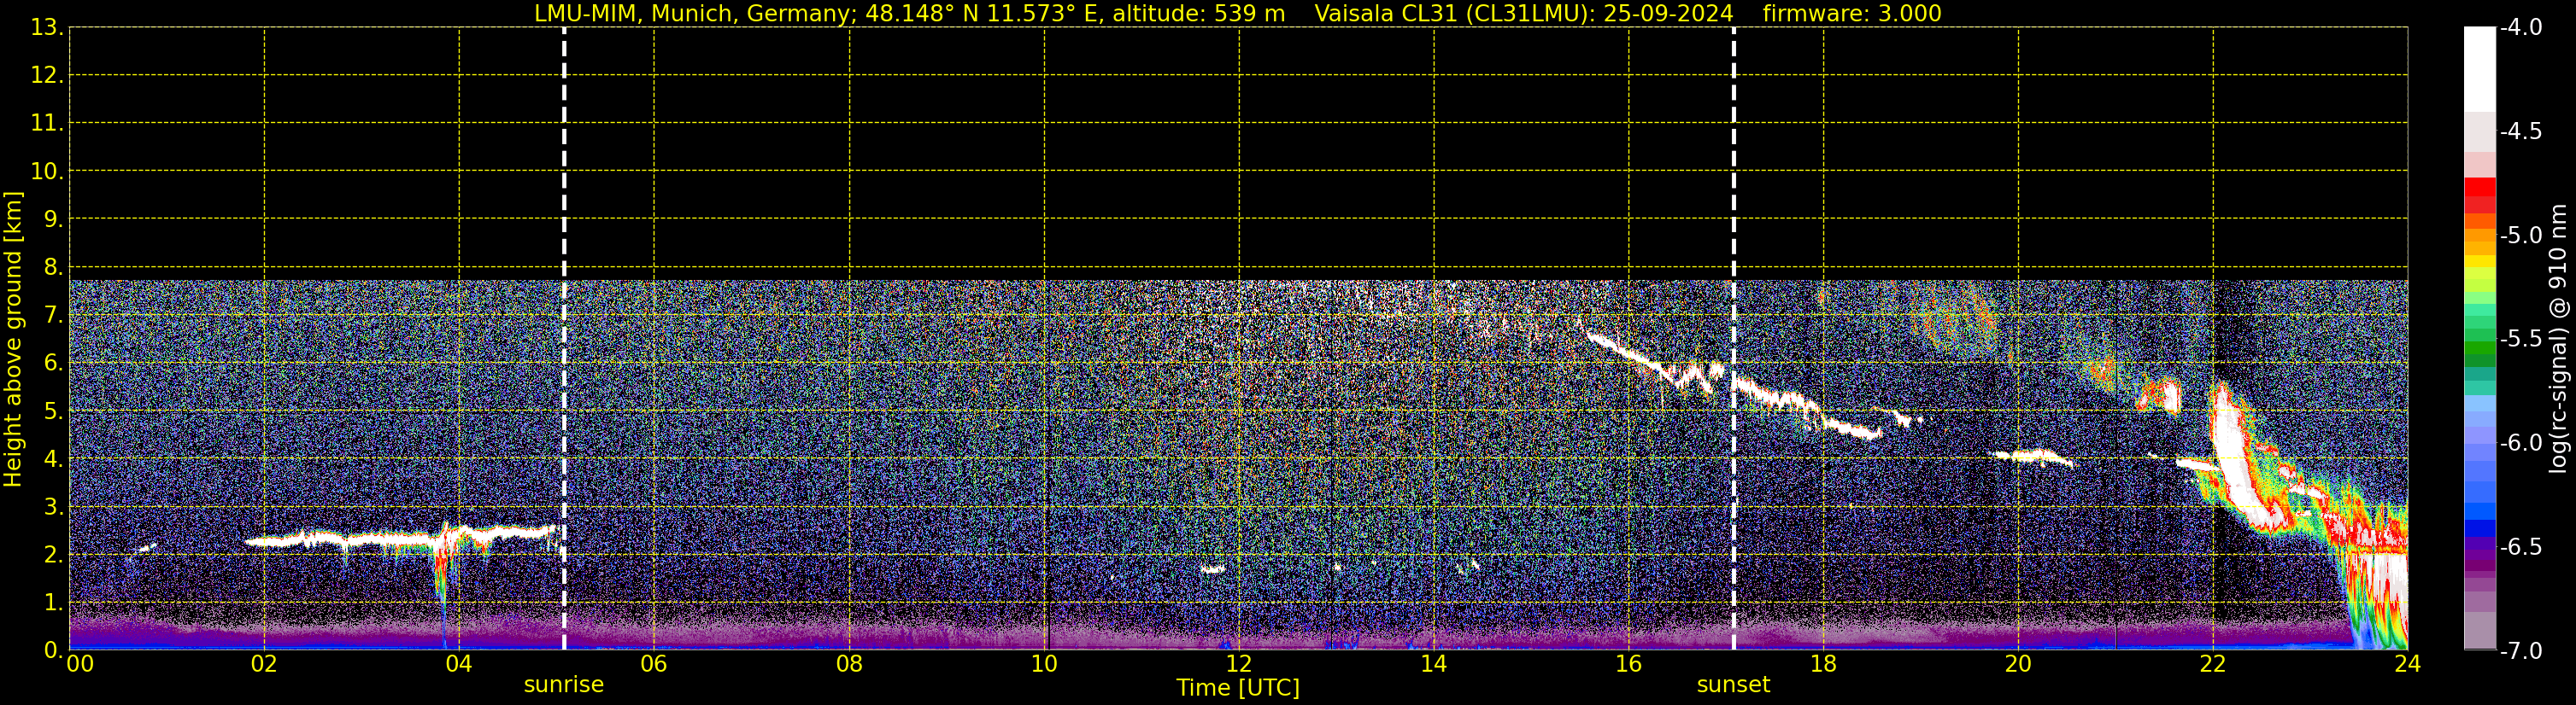Click the '22' time axis tick label

(2213, 664)
